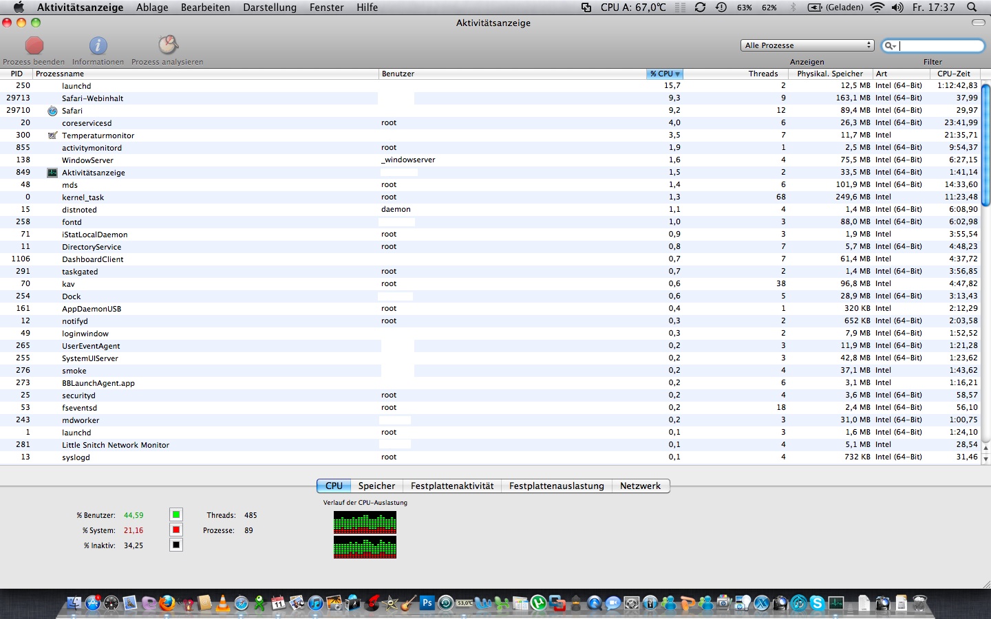
Task: Open the Wi-Fi status menu icon
Action: 877,8
